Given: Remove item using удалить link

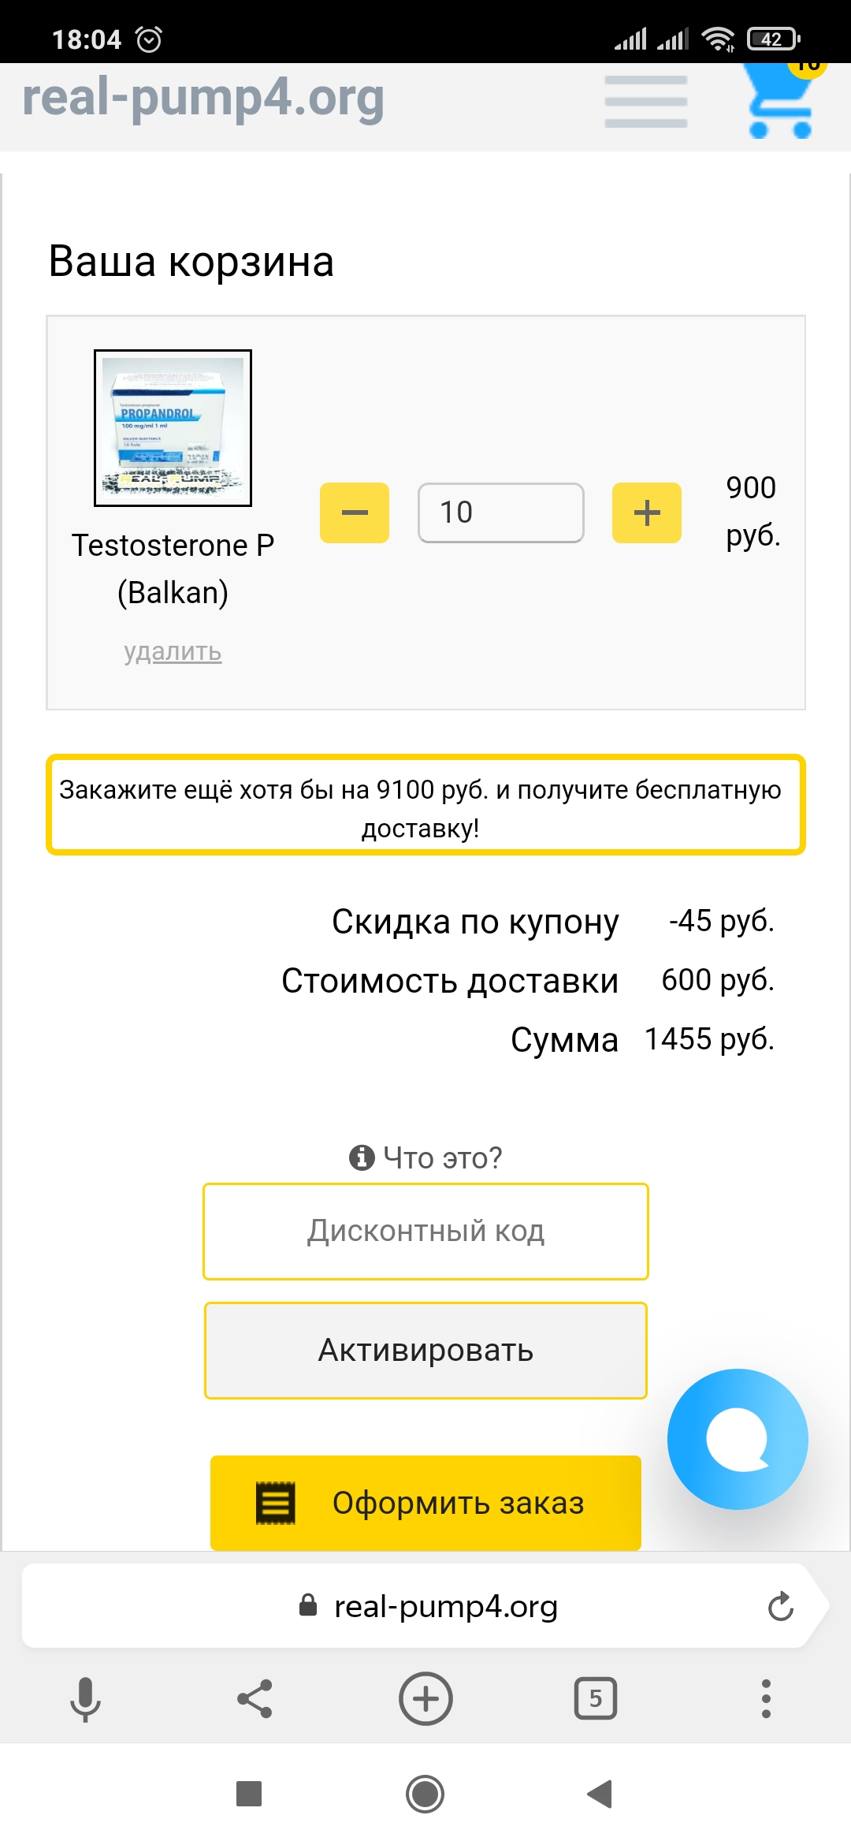Looking at the screenshot, I should 173,651.
